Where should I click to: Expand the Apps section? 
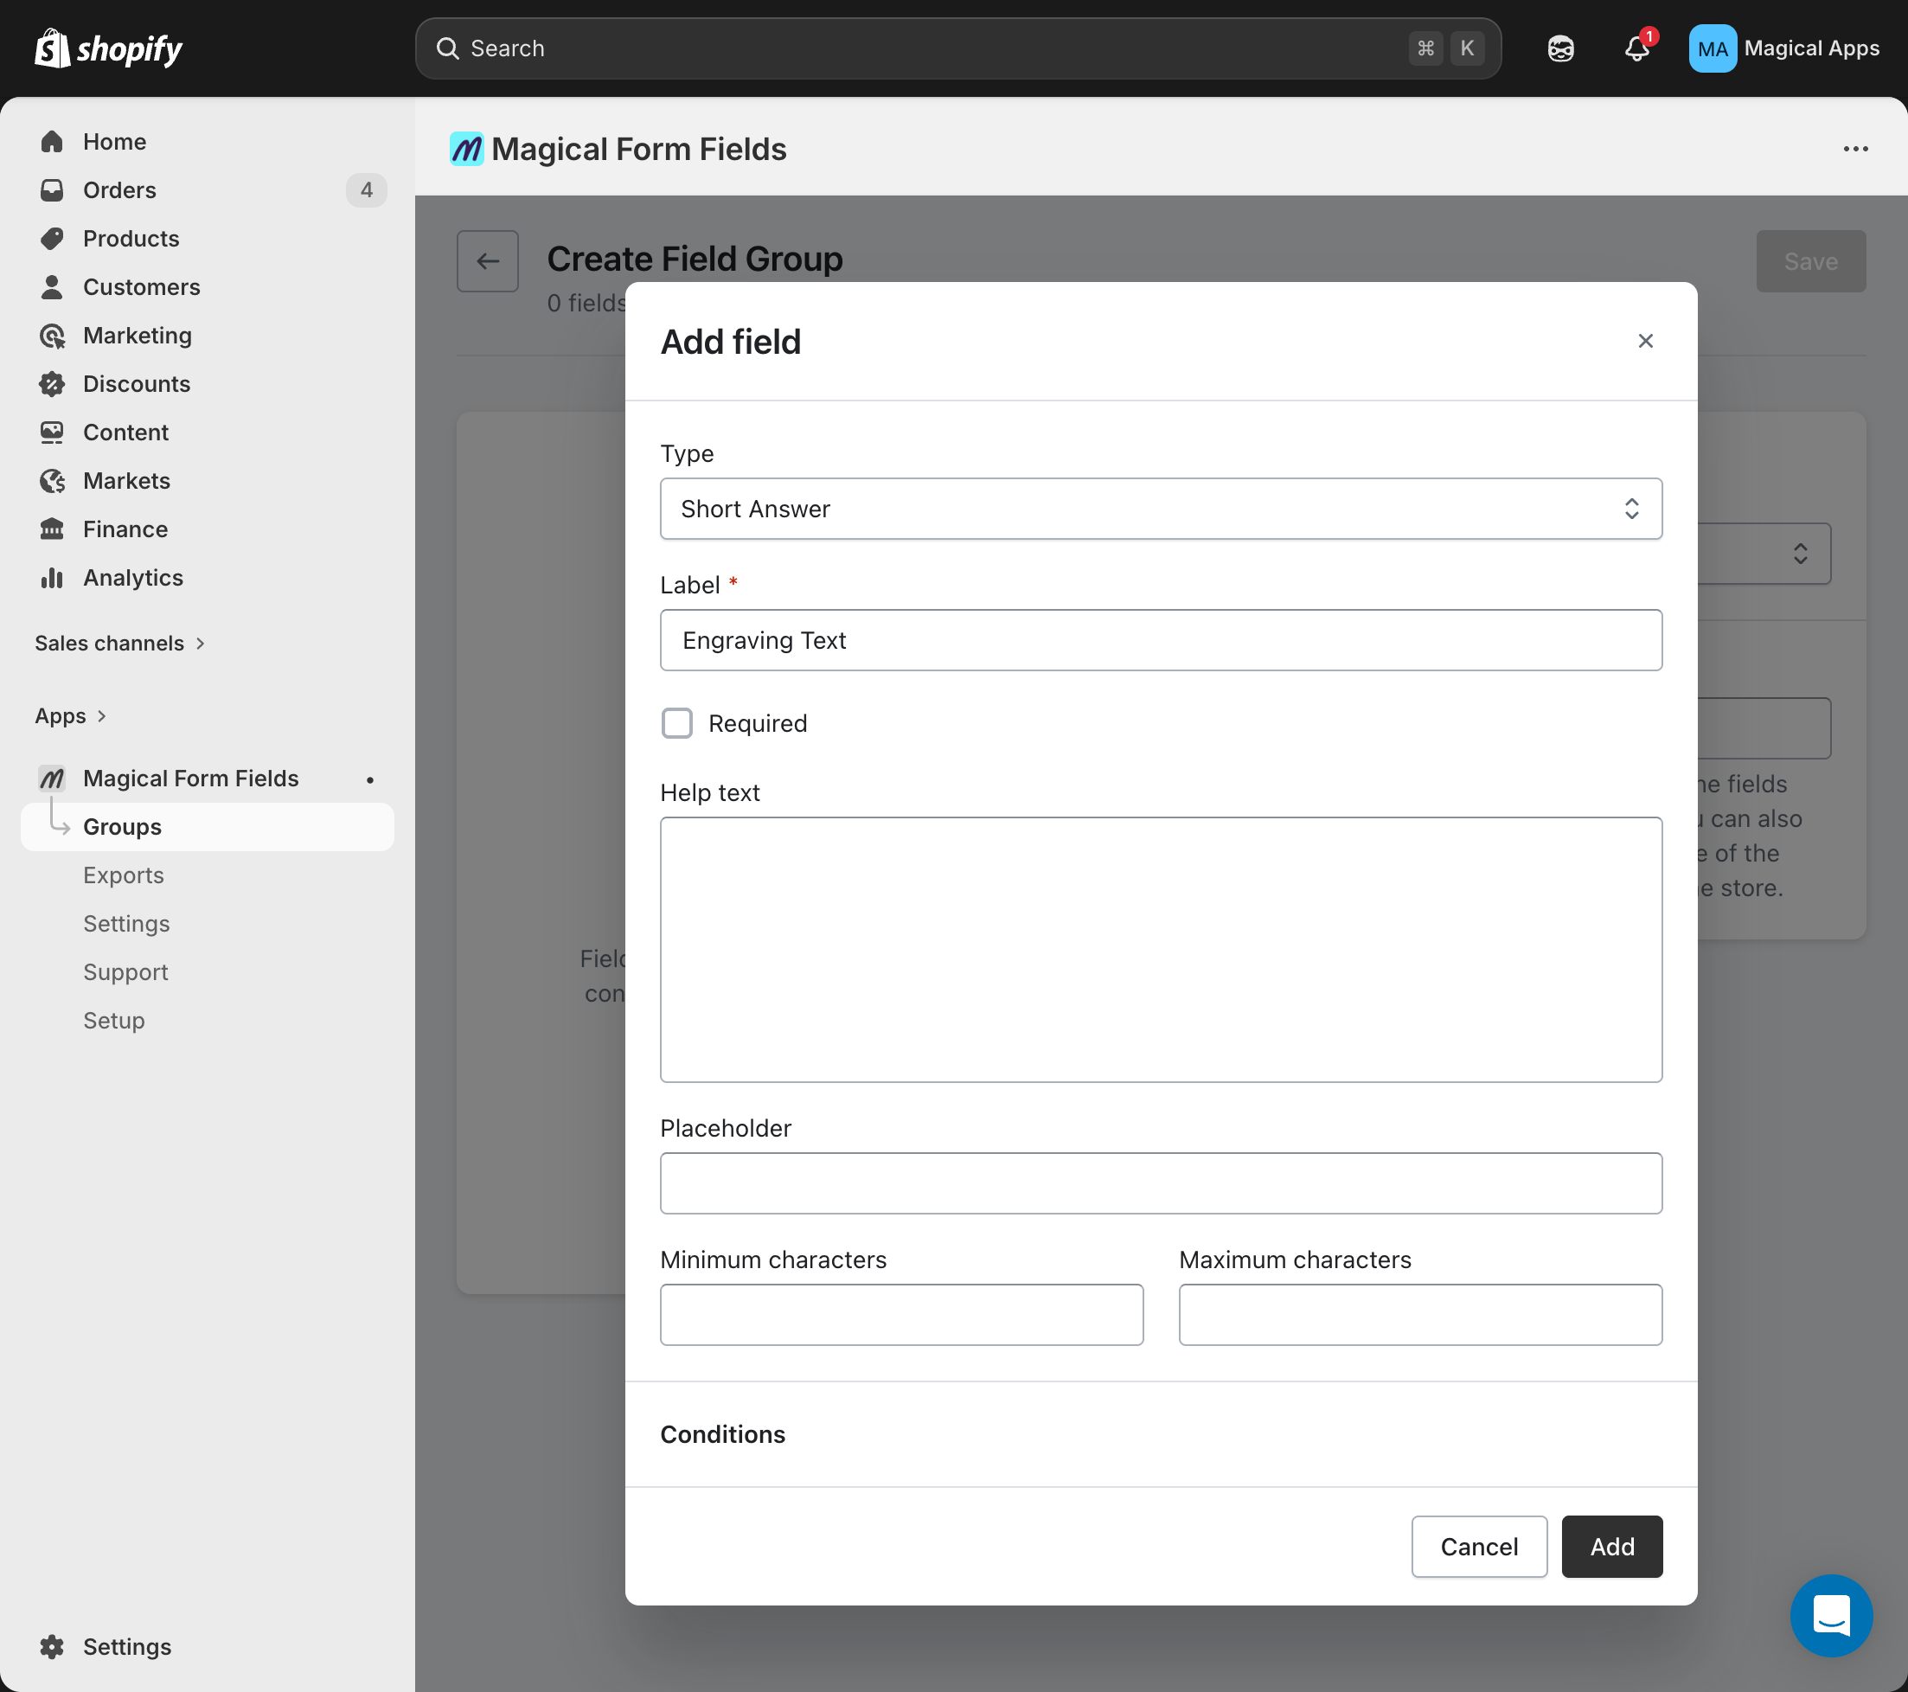pos(70,715)
